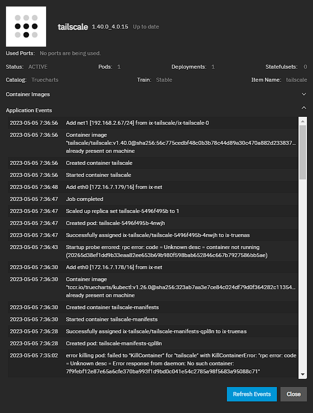Select event 'Add eth0 [172.16.7.179/16]'

click(x=153, y=187)
